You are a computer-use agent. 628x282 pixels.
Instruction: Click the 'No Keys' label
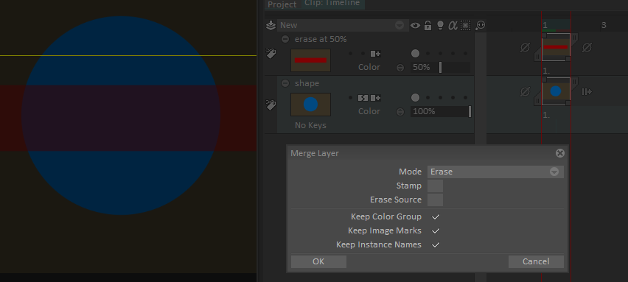pyautogui.click(x=310, y=125)
